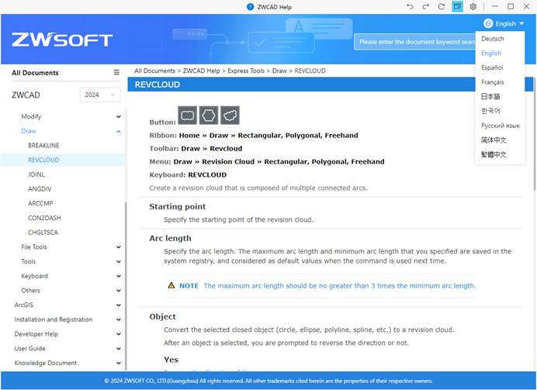
Task: Click the hamburger menu beside All Documents
Action: [x=116, y=73]
